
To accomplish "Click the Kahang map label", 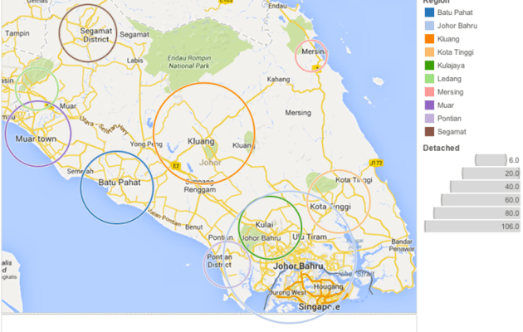I will click(278, 80).
